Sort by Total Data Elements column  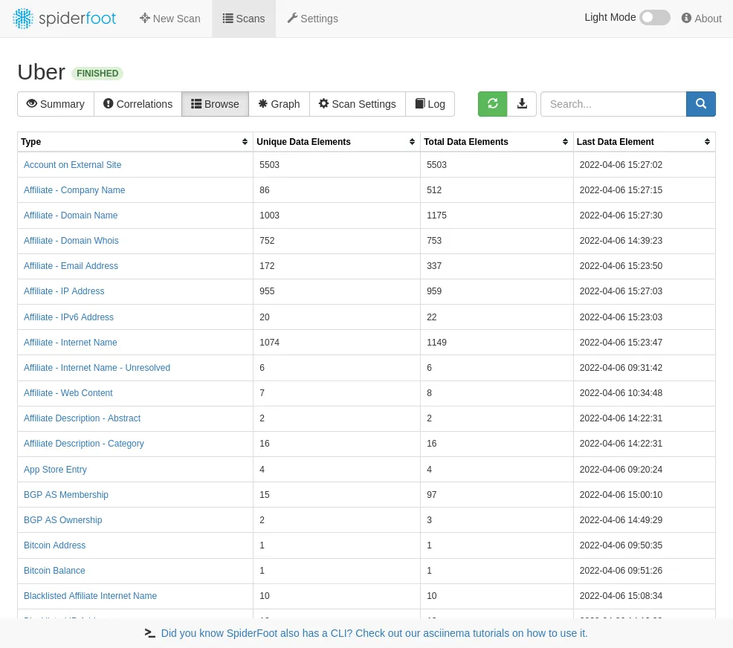565,142
